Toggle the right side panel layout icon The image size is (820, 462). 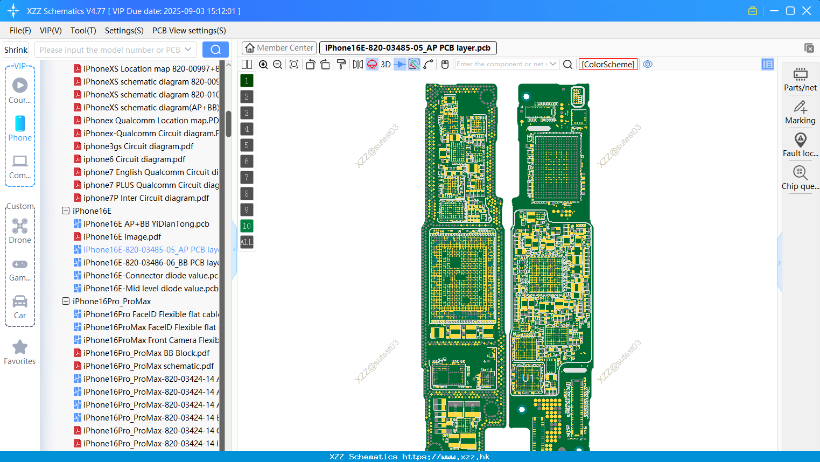(x=767, y=64)
